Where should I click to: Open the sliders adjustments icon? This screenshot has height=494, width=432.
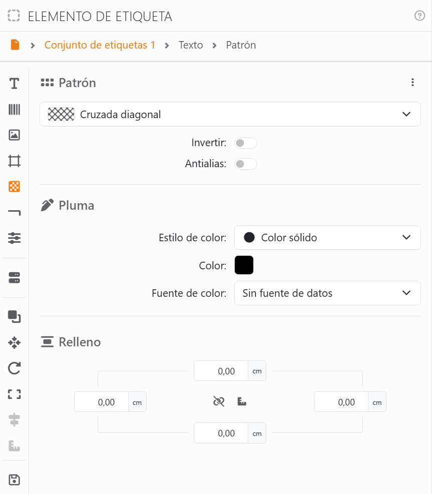[x=14, y=238]
